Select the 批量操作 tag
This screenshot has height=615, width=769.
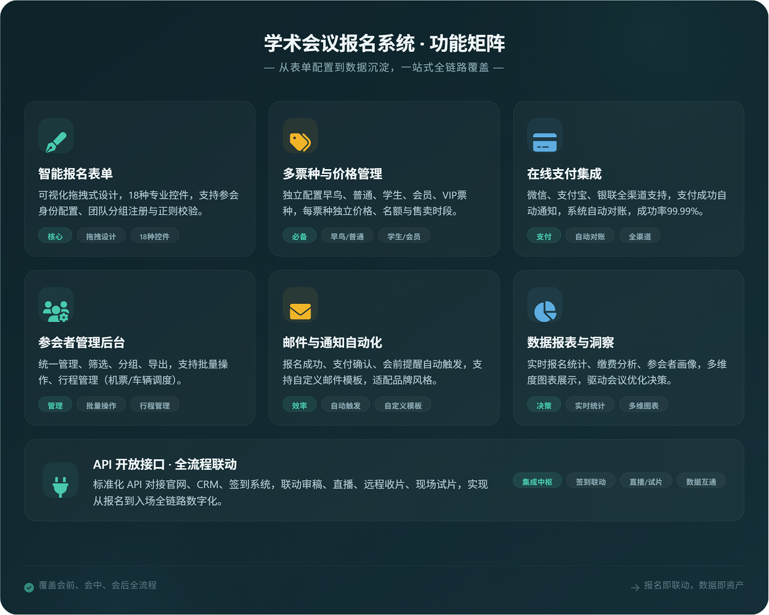pyautogui.click(x=101, y=405)
